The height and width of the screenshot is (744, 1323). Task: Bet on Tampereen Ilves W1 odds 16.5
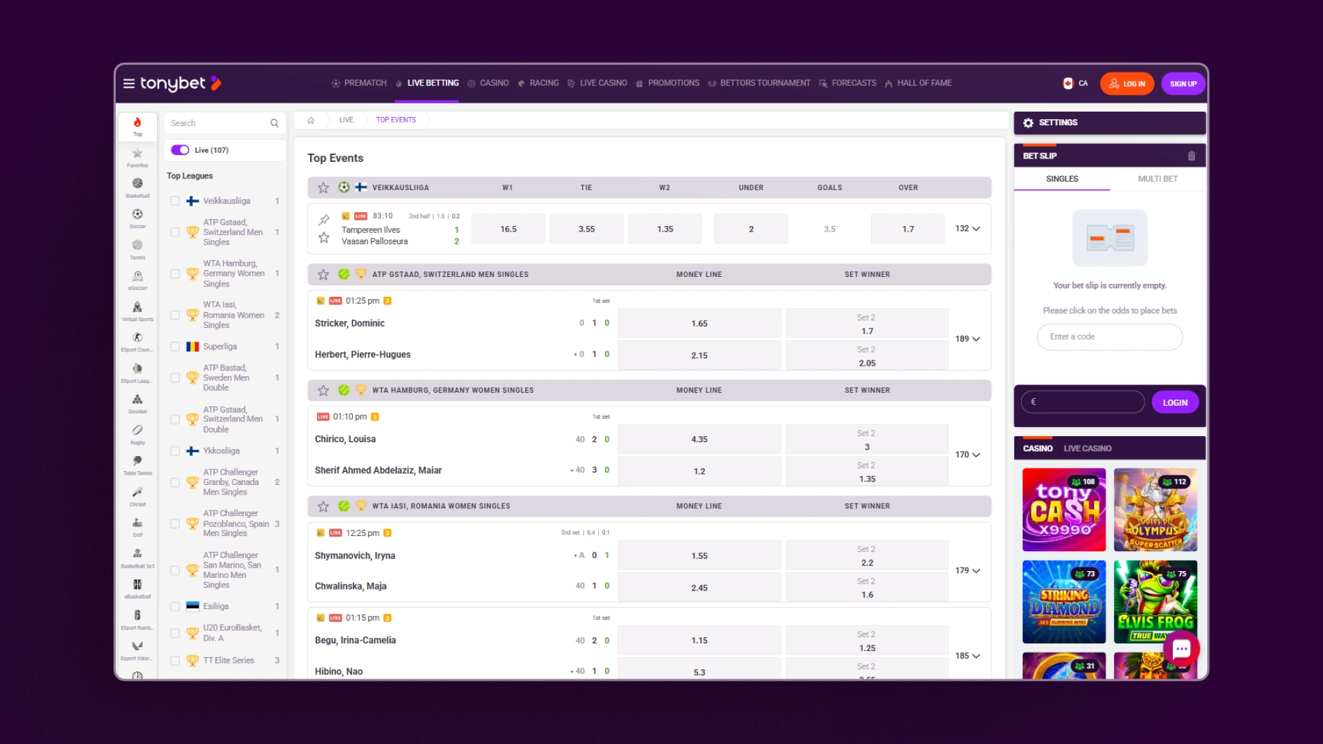509,229
